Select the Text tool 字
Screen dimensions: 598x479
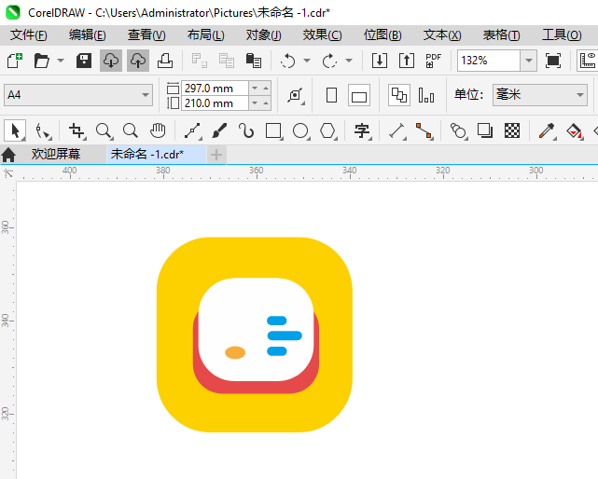point(362,130)
